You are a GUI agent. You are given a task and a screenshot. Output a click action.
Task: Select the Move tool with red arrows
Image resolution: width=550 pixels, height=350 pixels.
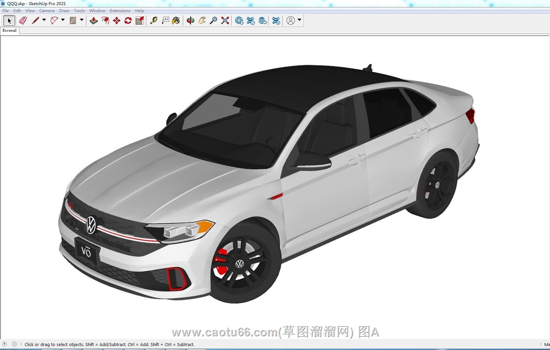[116, 21]
